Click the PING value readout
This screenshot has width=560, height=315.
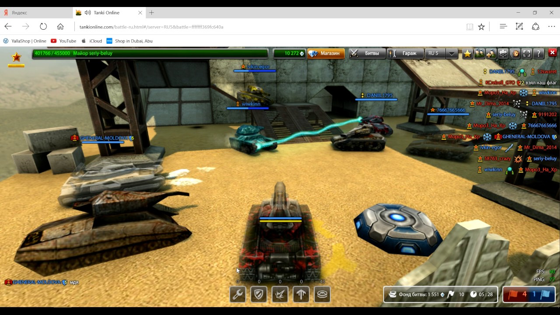[x=552, y=280]
